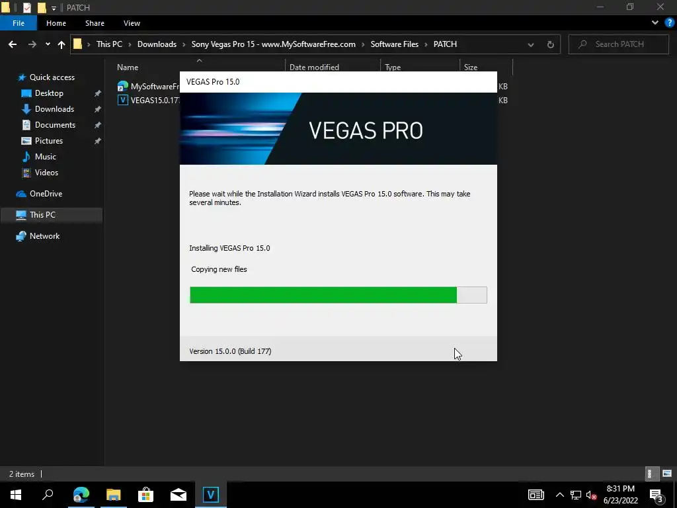Open the File ribbon tab

[x=18, y=23]
